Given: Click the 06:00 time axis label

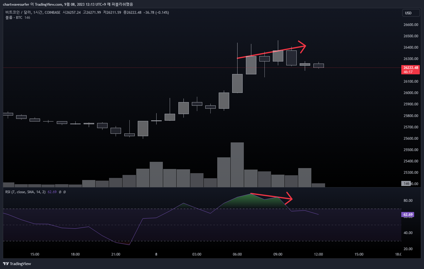Looking at the screenshot, I should pos(237,254).
